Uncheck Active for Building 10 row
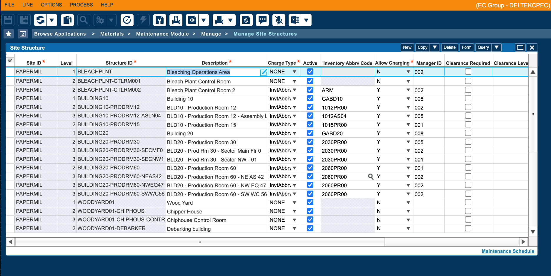This screenshot has width=551, height=276. (310, 98)
